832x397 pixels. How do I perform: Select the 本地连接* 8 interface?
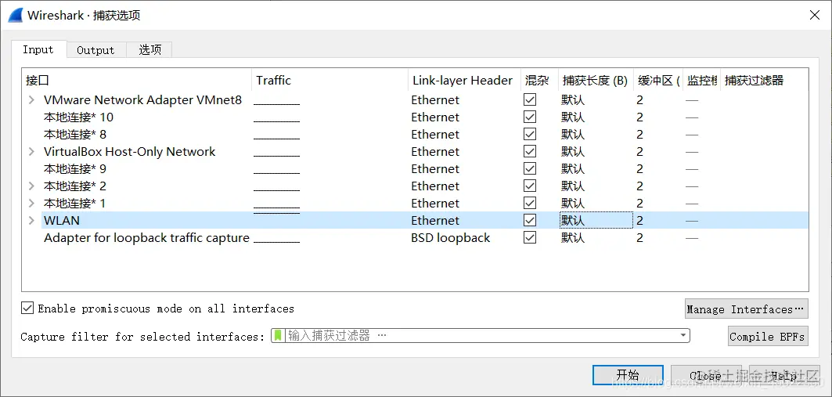[75, 134]
